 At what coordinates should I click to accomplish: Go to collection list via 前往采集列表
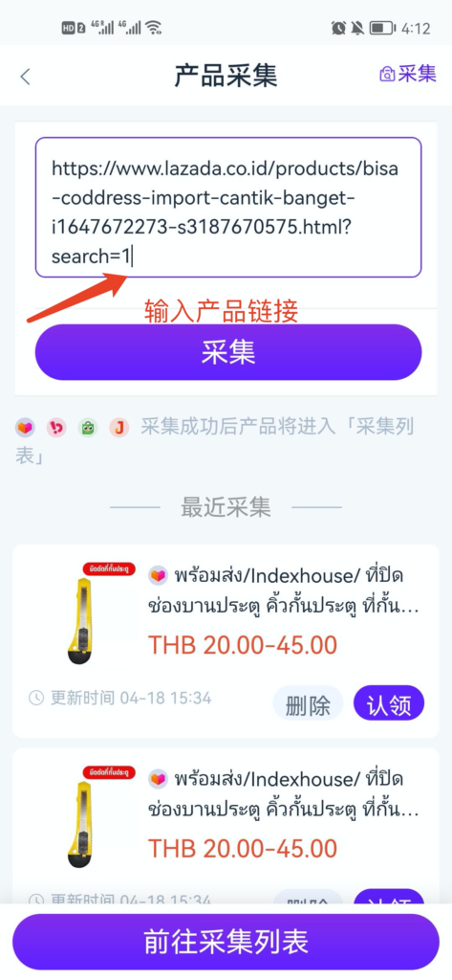(x=226, y=942)
